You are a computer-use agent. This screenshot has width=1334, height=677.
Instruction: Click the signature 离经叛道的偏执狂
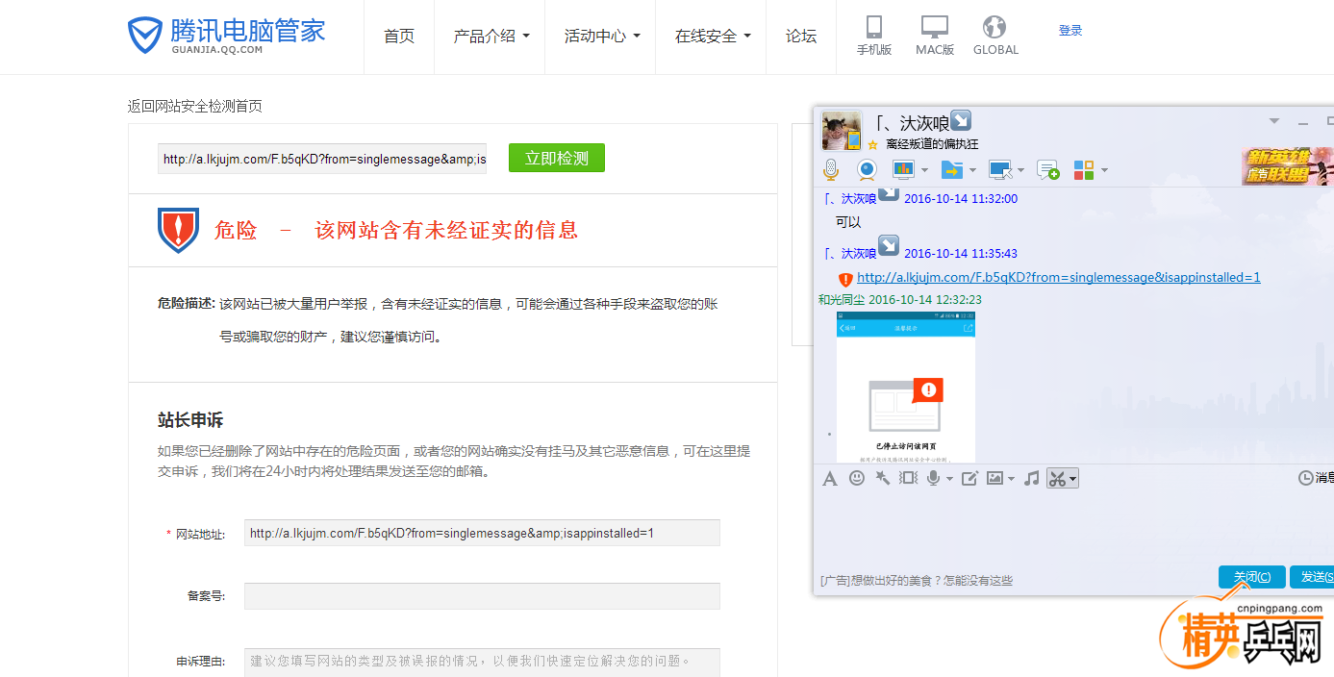pyautogui.click(x=932, y=144)
